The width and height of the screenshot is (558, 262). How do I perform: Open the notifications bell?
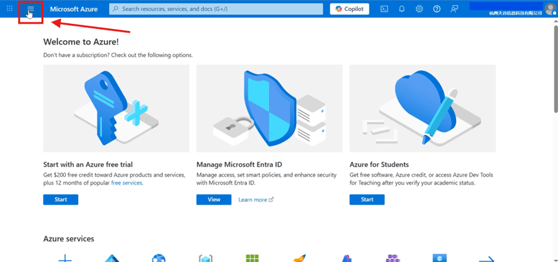pyautogui.click(x=402, y=9)
